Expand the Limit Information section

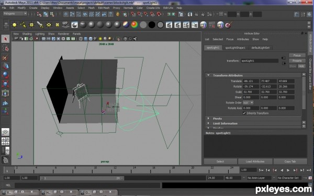(208, 123)
